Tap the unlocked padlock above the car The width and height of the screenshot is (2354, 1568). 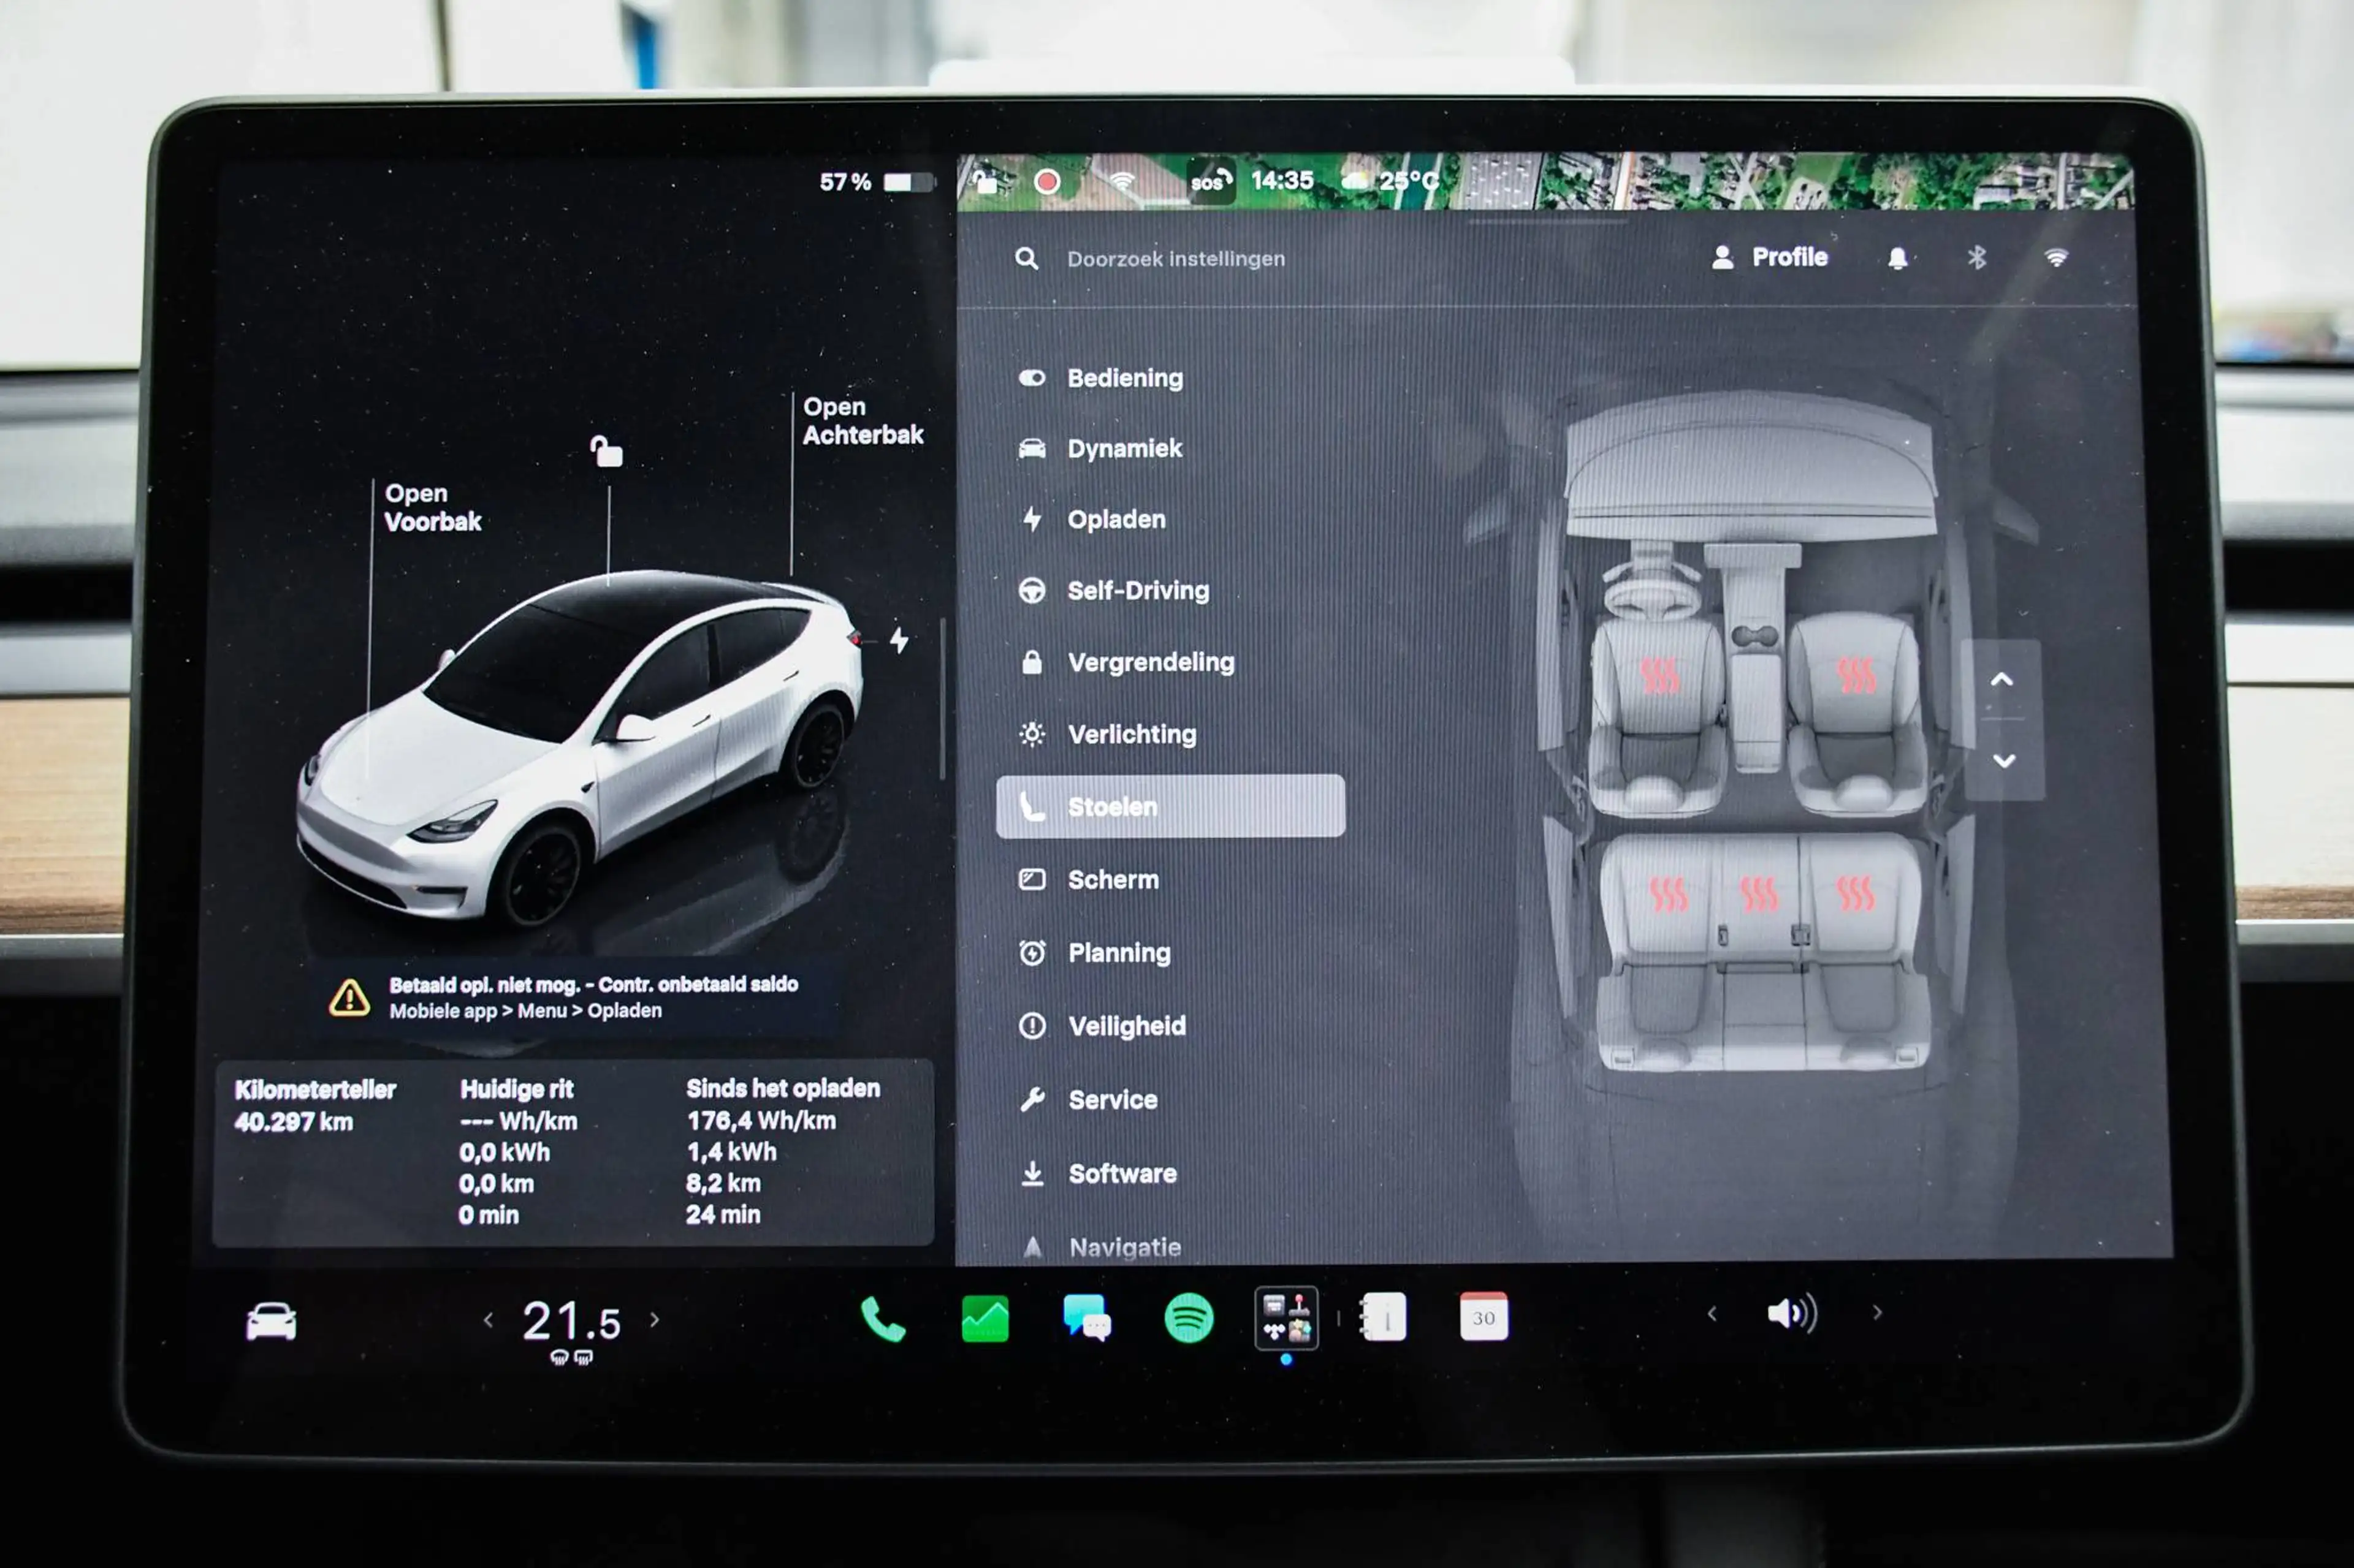coord(606,451)
